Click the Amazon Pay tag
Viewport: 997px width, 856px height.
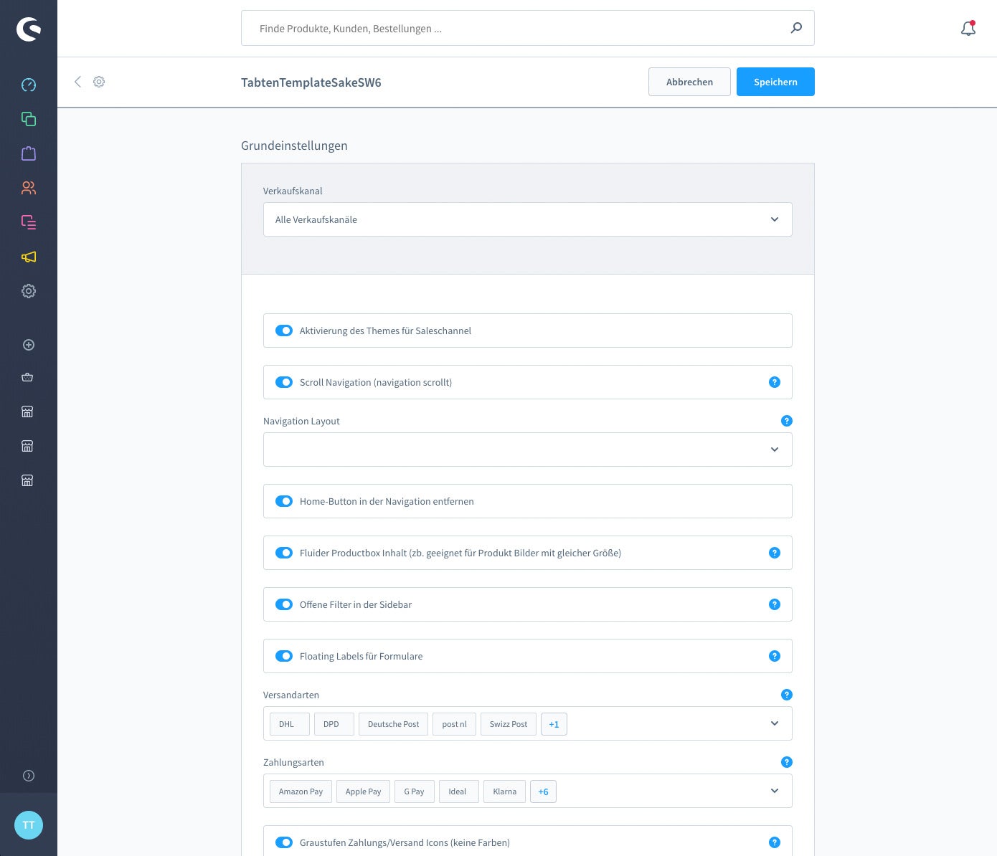click(x=301, y=791)
